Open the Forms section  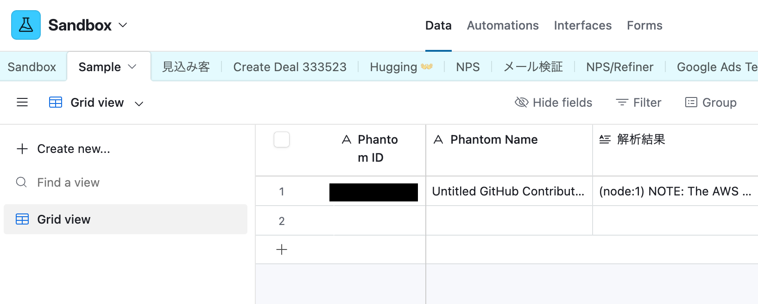coord(644,25)
